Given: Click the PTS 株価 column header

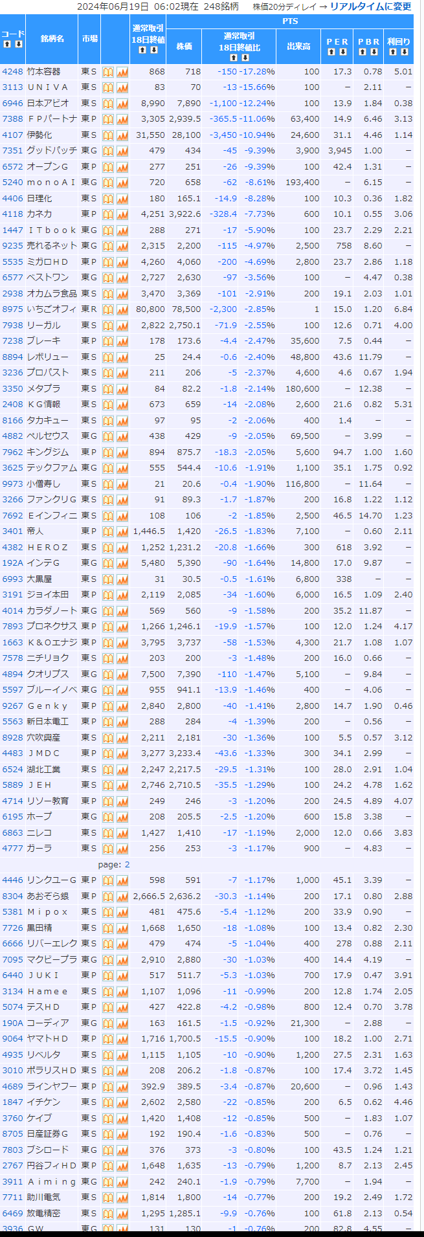Looking at the screenshot, I should (184, 47).
